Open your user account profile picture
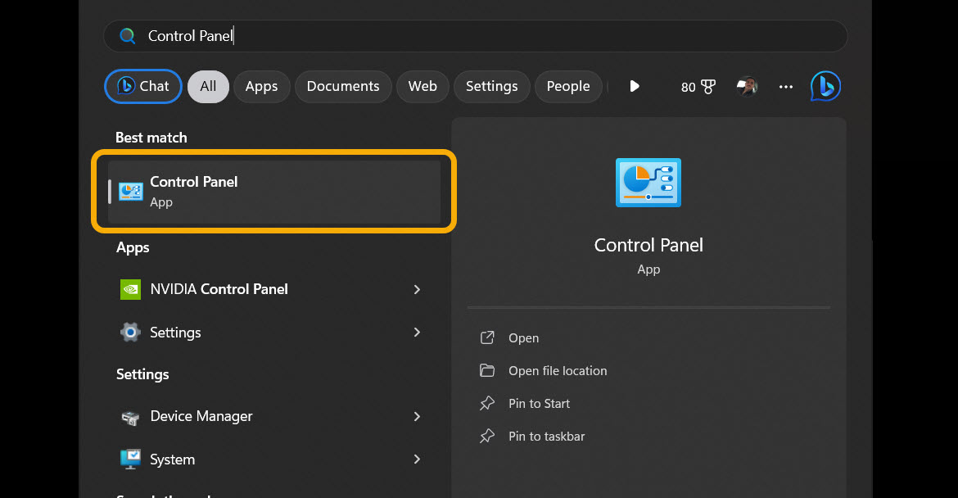This screenshot has width=958, height=498. tap(747, 86)
